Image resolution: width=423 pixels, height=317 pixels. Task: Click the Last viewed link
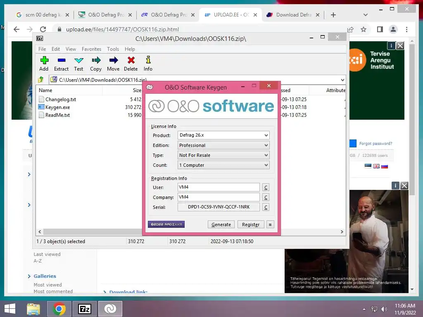point(47,254)
